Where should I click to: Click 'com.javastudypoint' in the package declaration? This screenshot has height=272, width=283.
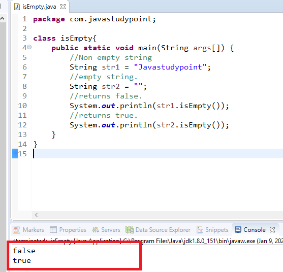tap(111, 19)
